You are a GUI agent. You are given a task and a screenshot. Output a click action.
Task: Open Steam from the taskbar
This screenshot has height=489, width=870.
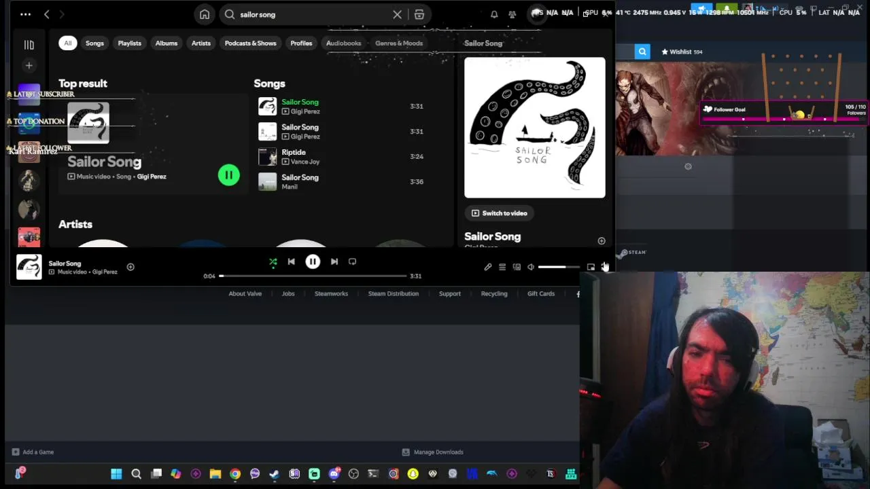coord(275,474)
